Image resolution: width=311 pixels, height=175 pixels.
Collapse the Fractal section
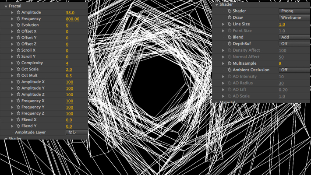[x=5, y=7]
